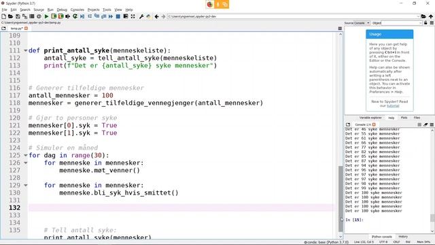Open the Spyder tutorial link

(393, 106)
